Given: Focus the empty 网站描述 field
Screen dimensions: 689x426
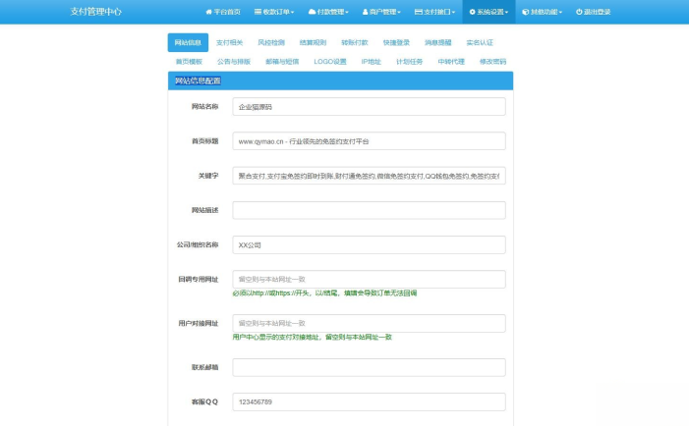Looking at the screenshot, I should 370,210.
